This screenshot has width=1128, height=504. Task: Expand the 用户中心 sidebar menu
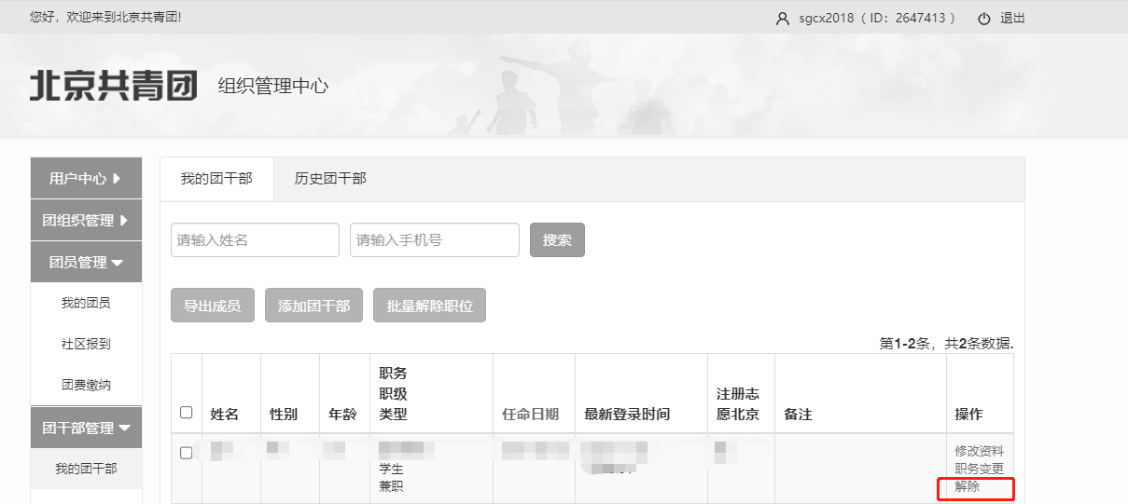click(86, 178)
